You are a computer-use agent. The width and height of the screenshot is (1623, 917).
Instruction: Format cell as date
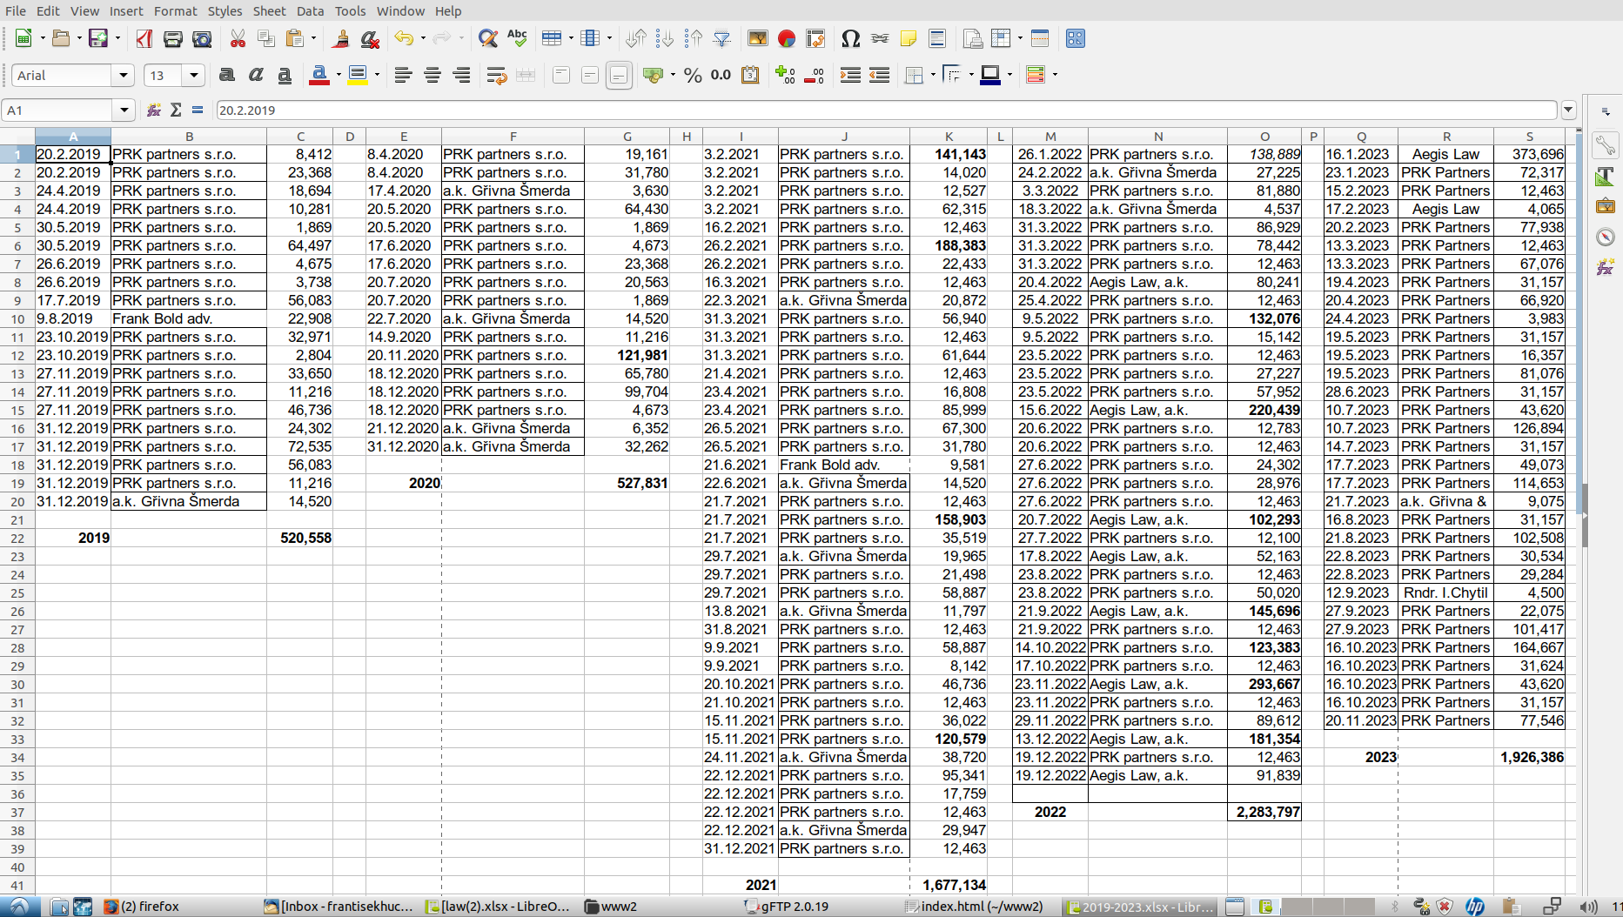tap(750, 75)
